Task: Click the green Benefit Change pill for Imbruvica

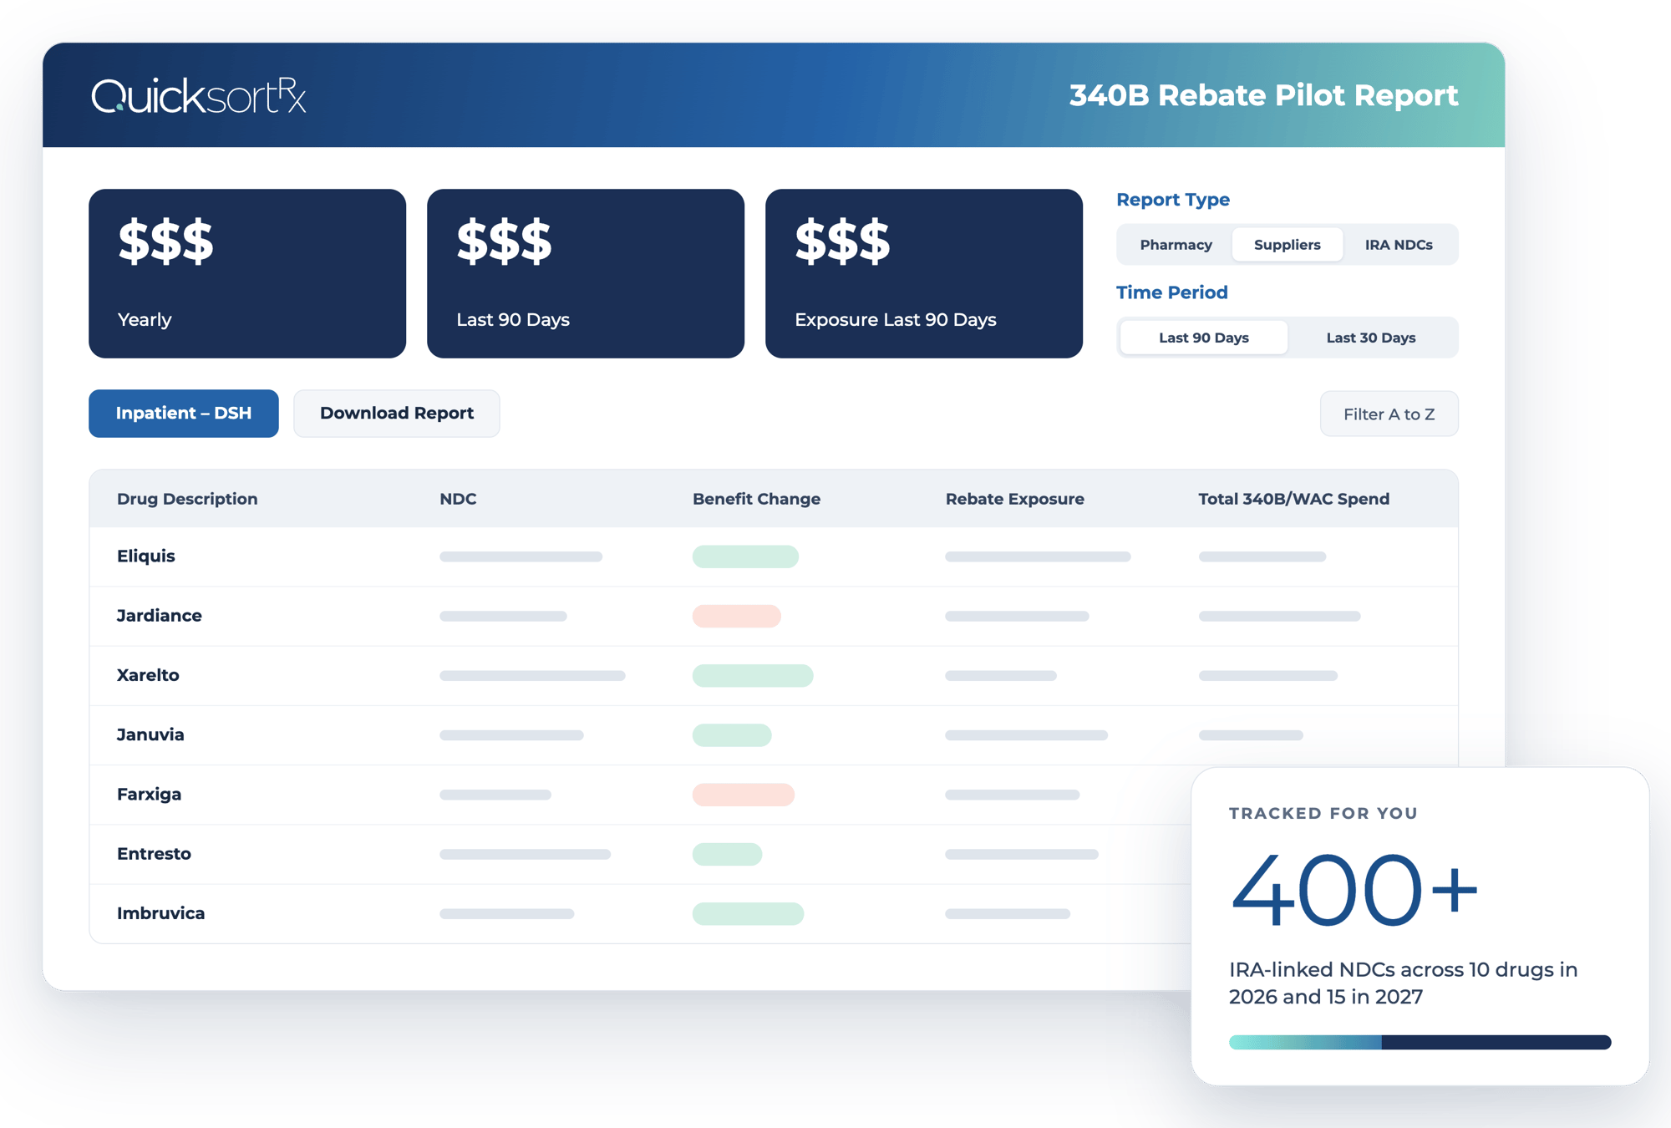Action: [748, 913]
